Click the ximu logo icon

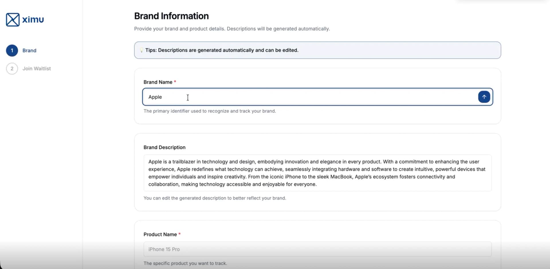tap(13, 20)
